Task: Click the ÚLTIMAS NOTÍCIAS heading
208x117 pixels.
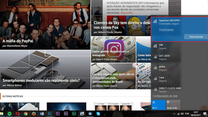Action: pos(12,96)
